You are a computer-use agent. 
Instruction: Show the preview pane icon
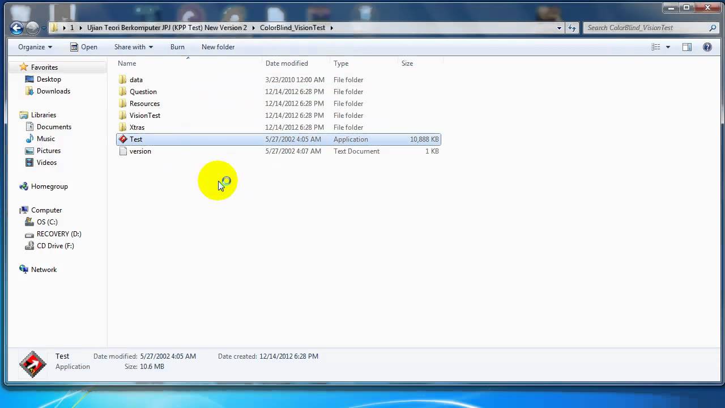(687, 47)
